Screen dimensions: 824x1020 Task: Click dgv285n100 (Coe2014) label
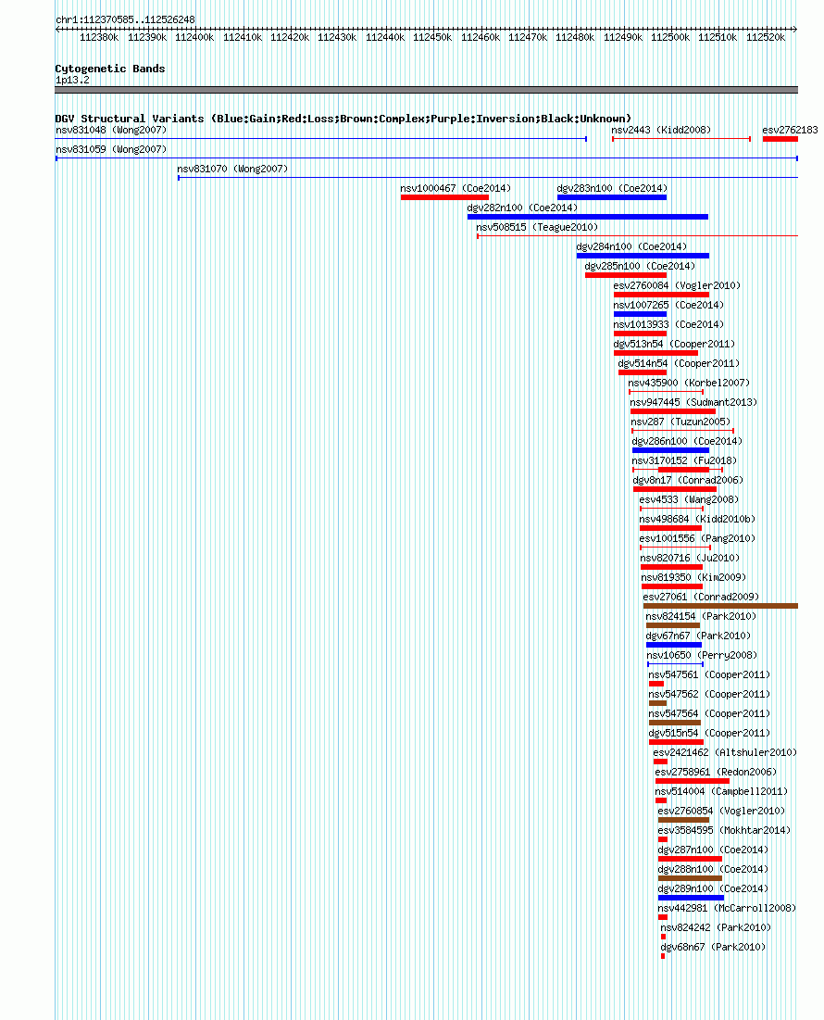tap(640, 266)
